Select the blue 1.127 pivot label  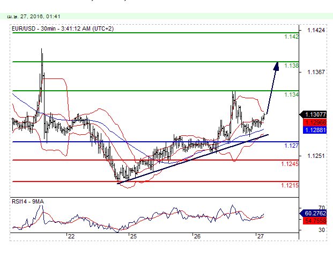[291, 146]
